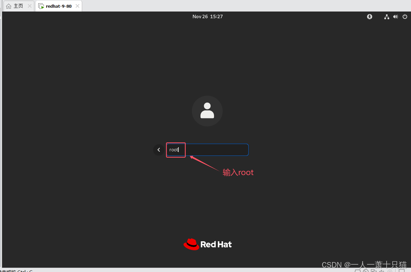Click the home icon on the 主页 tab
This screenshot has height=272, width=411.
point(9,6)
